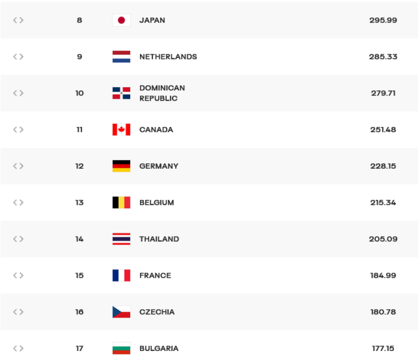Click the Netherlands flag icon
418x364 pixels.
121,57
